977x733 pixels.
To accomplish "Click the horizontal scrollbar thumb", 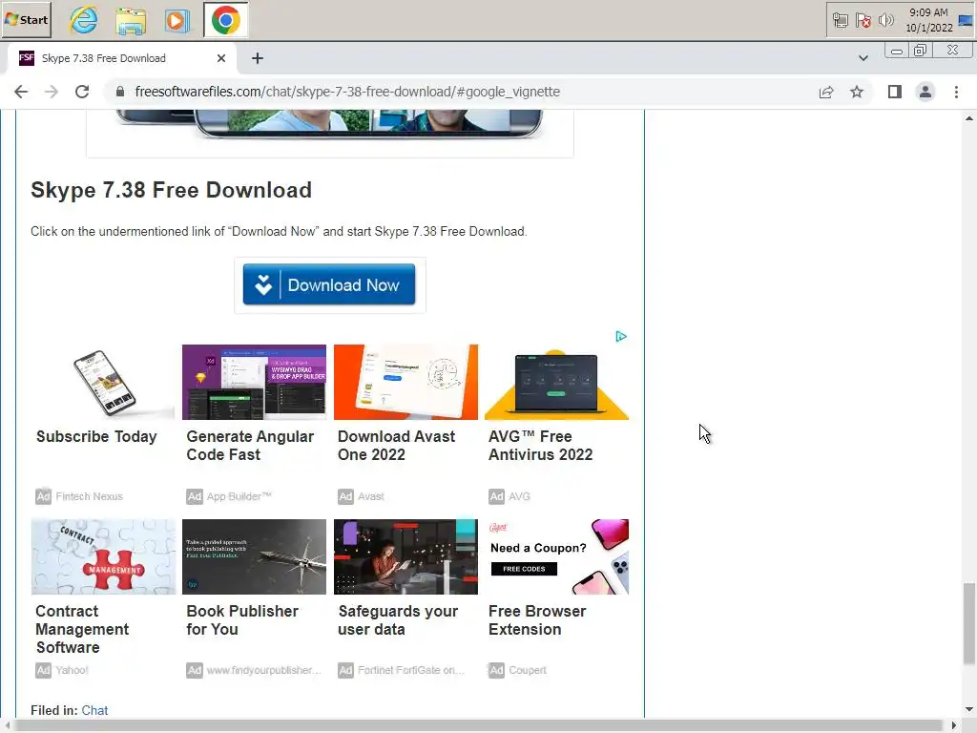I will [477, 725].
